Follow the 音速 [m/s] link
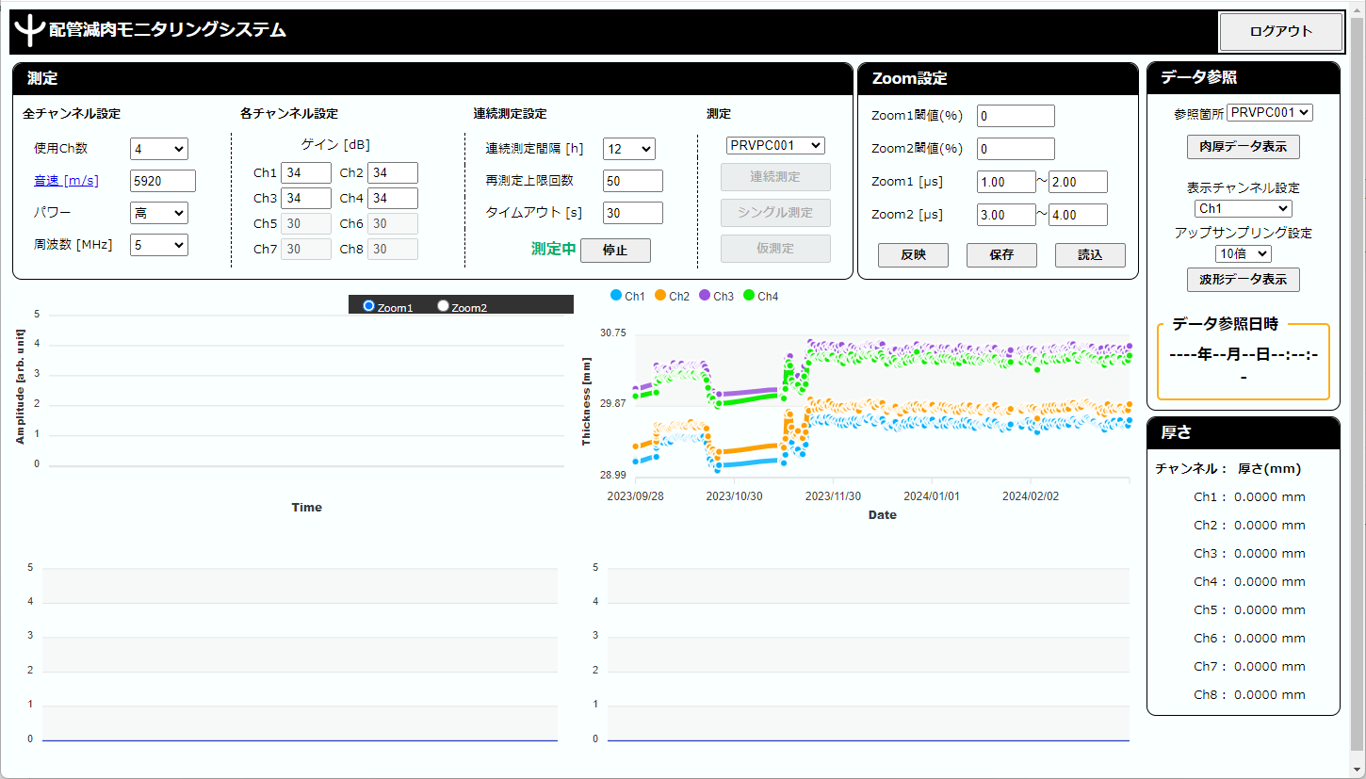The width and height of the screenshot is (1366, 779). pos(66,181)
